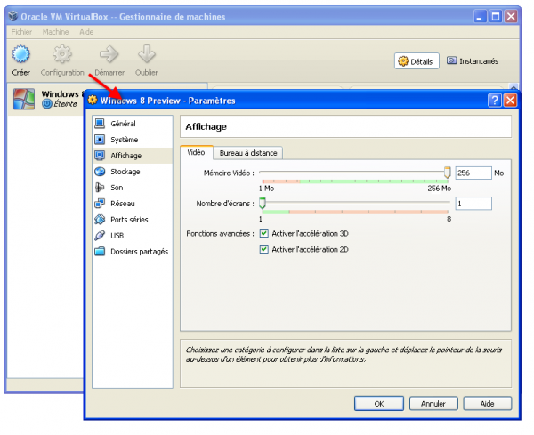The image size is (534, 435).
Task: Click the Oublier down-arrow icon
Action: click(x=147, y=56)
